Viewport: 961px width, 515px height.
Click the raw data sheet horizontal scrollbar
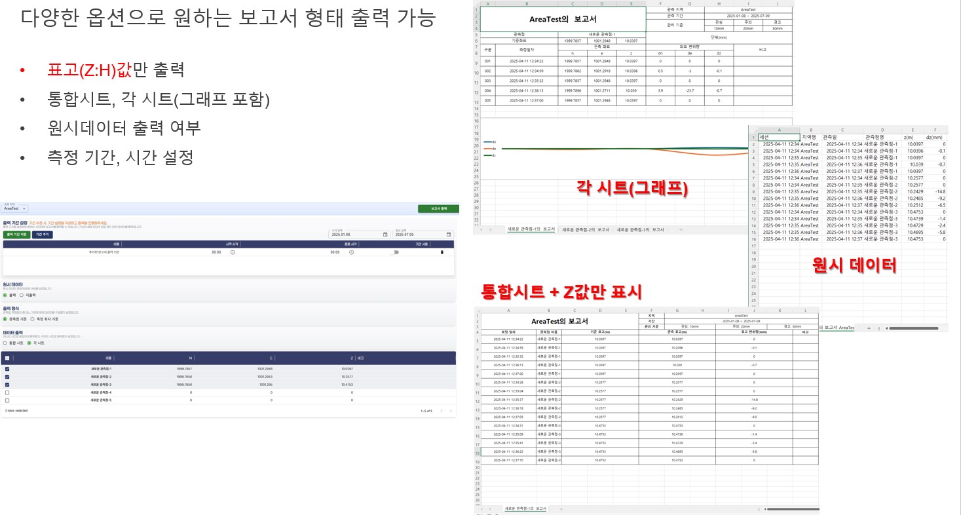point(911,328)
